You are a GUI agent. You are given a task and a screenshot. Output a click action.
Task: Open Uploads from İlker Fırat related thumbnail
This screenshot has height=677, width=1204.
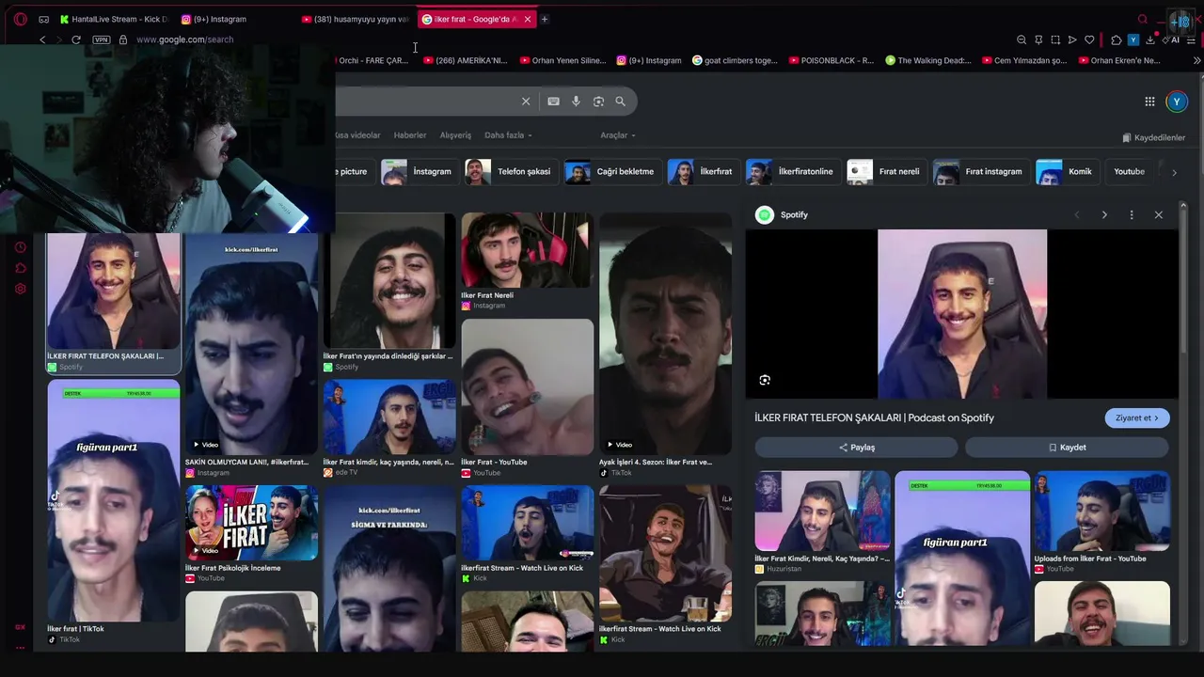coord(1102,511)
